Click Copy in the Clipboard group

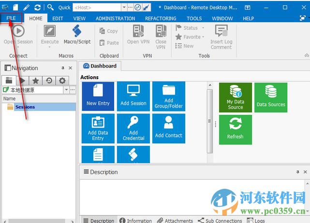click(x=108, y=31)
